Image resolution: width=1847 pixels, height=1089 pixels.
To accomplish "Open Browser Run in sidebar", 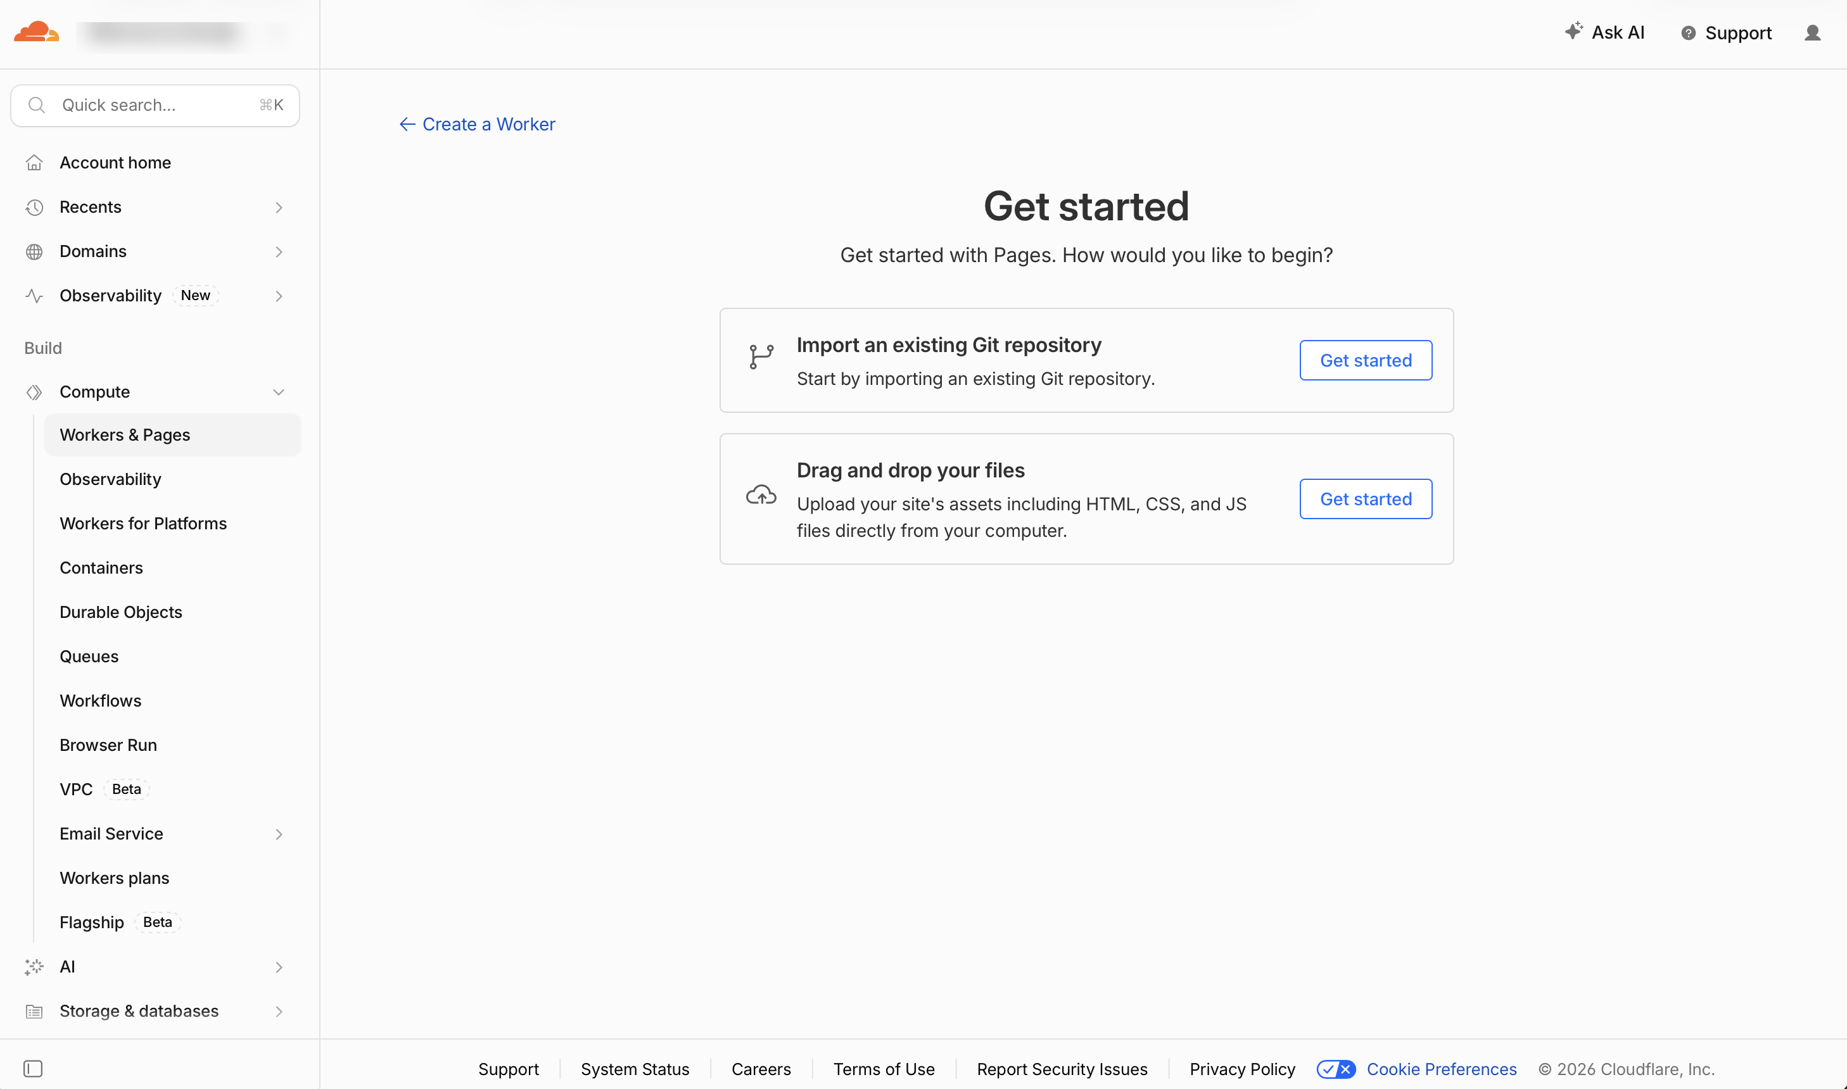I will 108,745.
